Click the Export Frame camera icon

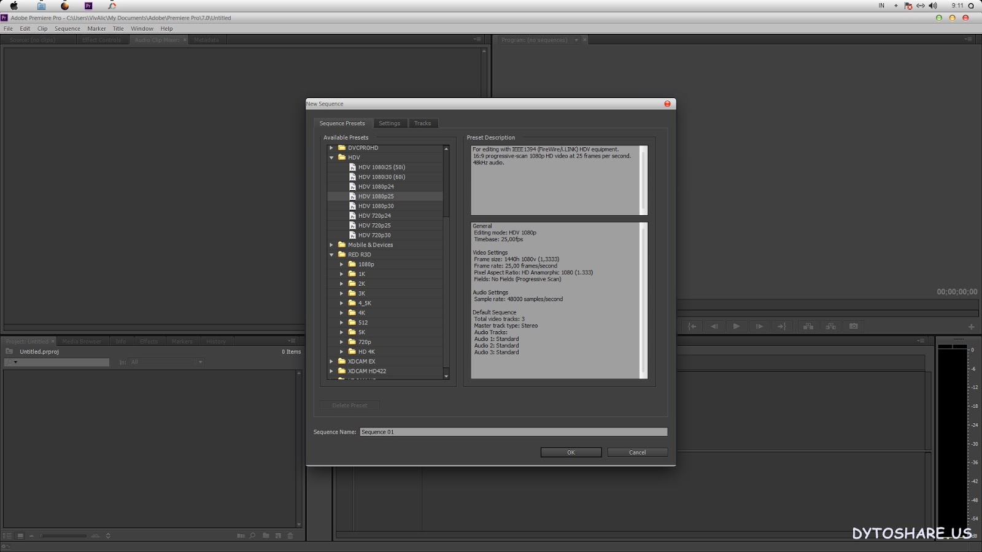(854, 326)
